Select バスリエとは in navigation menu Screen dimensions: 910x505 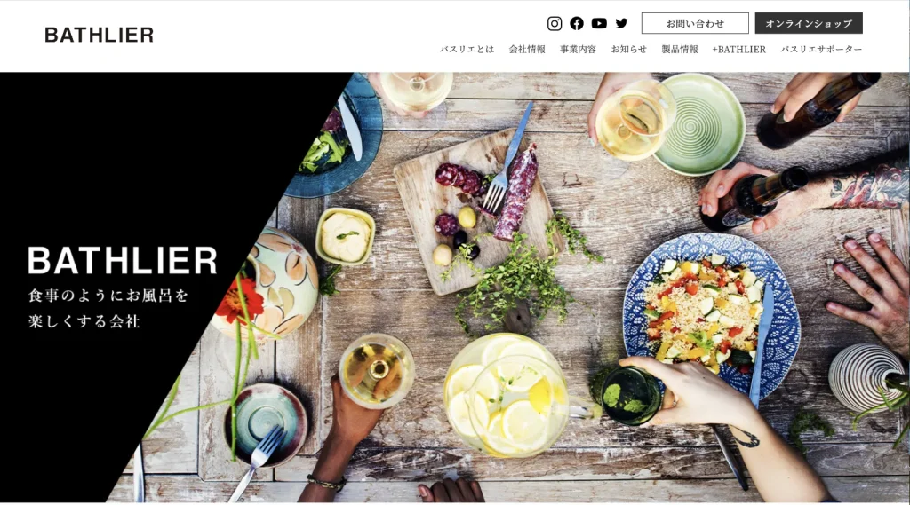click(467, 50)
